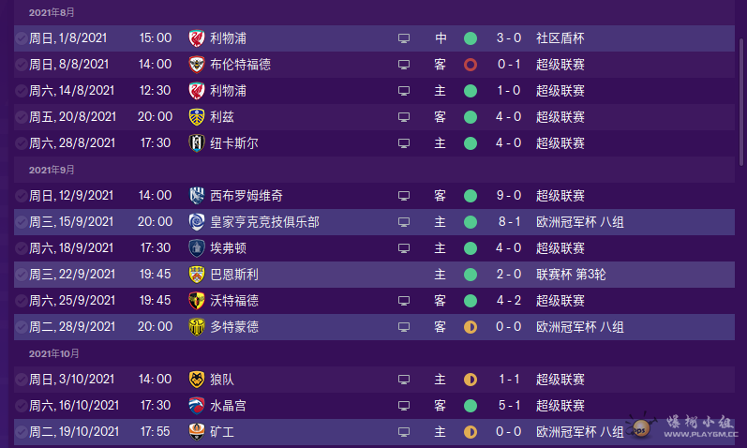747x448 pixels.
Task: Collapse the 2021年10月 month section
Action: [x=54, y=353]
